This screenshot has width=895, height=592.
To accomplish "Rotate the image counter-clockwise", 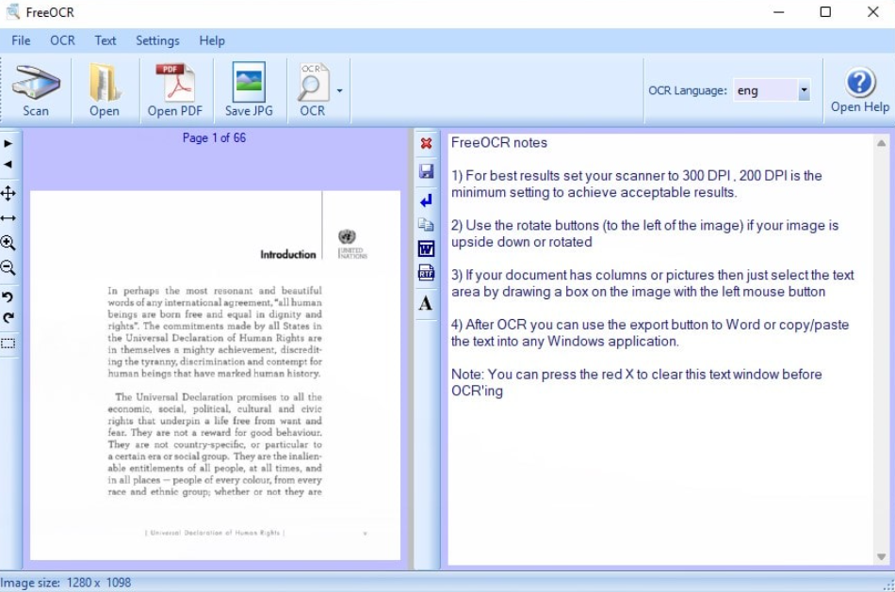I will (8, 296).
